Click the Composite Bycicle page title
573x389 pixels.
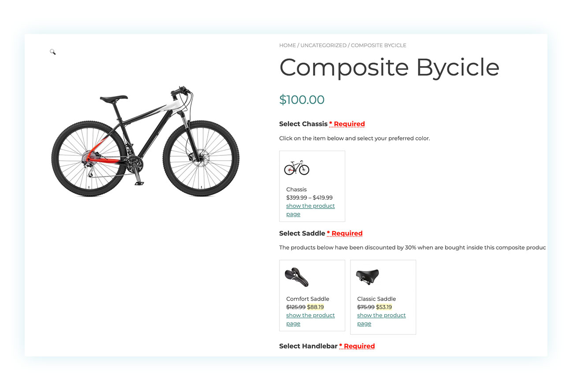click(389, 68)
